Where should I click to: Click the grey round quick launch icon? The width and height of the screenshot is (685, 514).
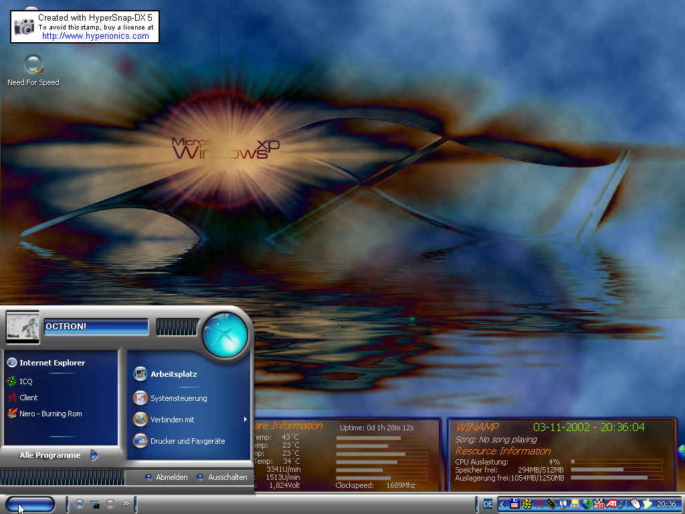pyautogui.click(x=110, y=504)
